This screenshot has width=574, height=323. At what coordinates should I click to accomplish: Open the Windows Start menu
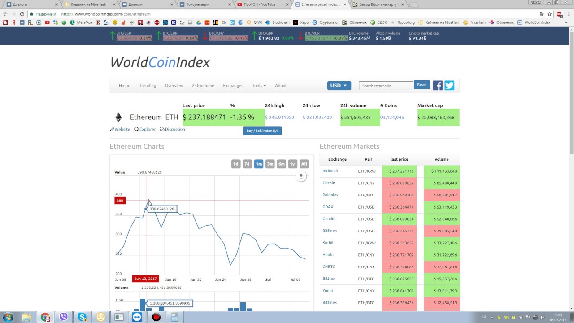(x=8, y=317)
